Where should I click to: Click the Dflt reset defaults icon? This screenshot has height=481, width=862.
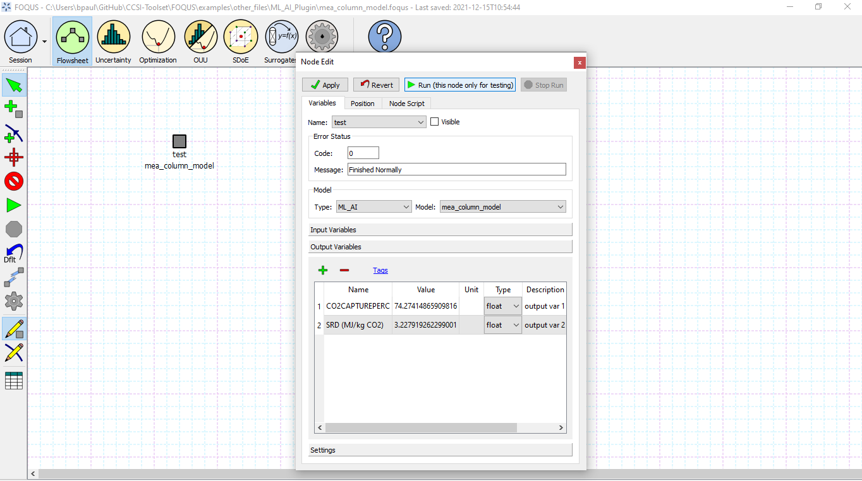click(x=14, y=253)
